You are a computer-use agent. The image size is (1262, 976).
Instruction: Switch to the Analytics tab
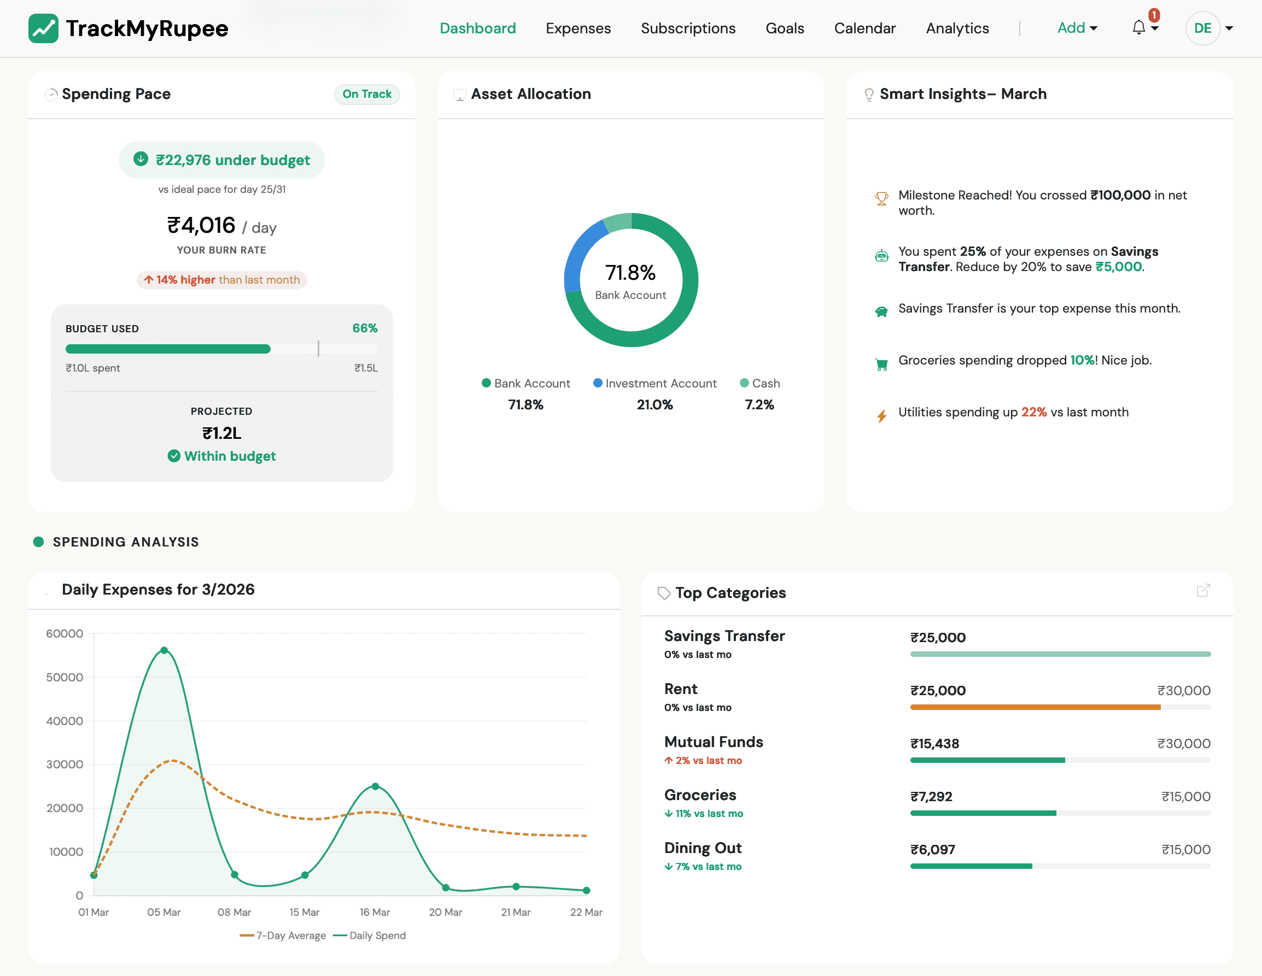pyautogui.click(x=957, y=28)
